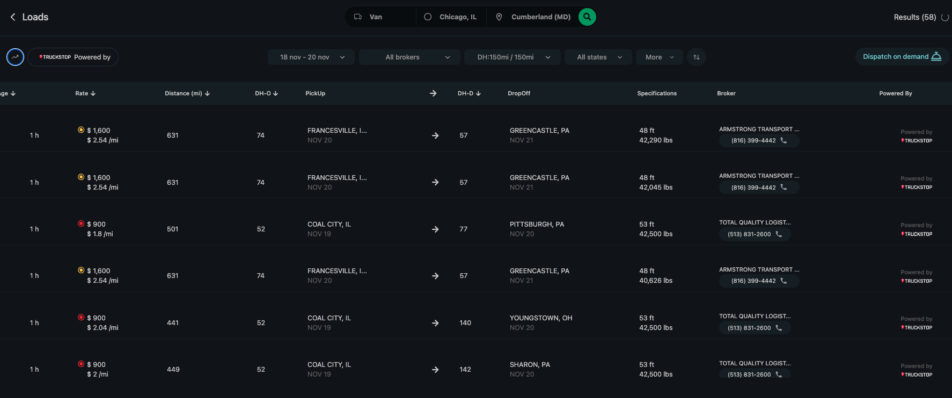This screenshot has height=398, width=952.
Task: Select the Van equipment type field
Action: click(380, 17)
